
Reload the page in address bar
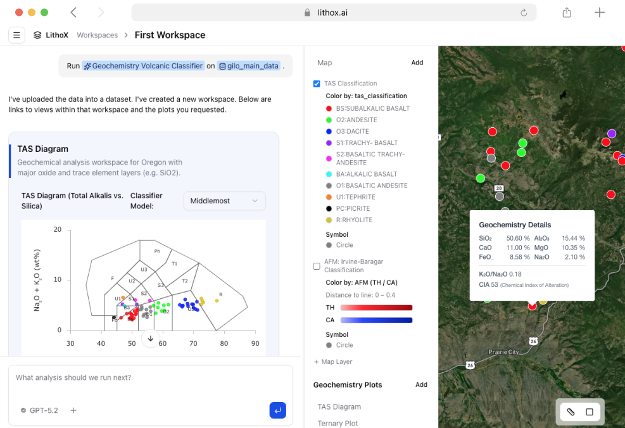click(x=524, y=13)
